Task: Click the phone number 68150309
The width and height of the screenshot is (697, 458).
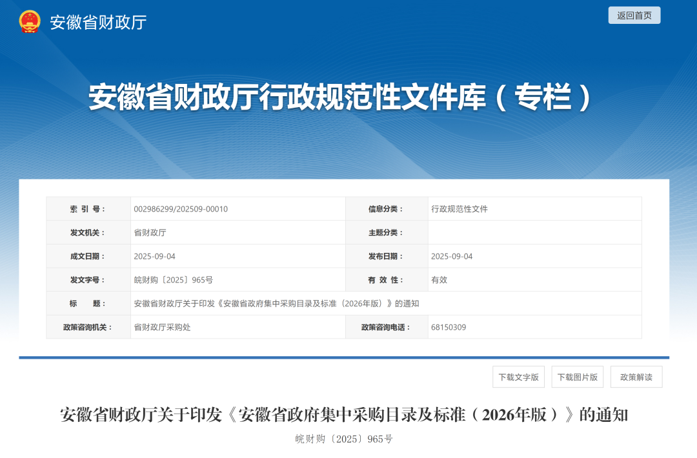Action: point(449,327)
